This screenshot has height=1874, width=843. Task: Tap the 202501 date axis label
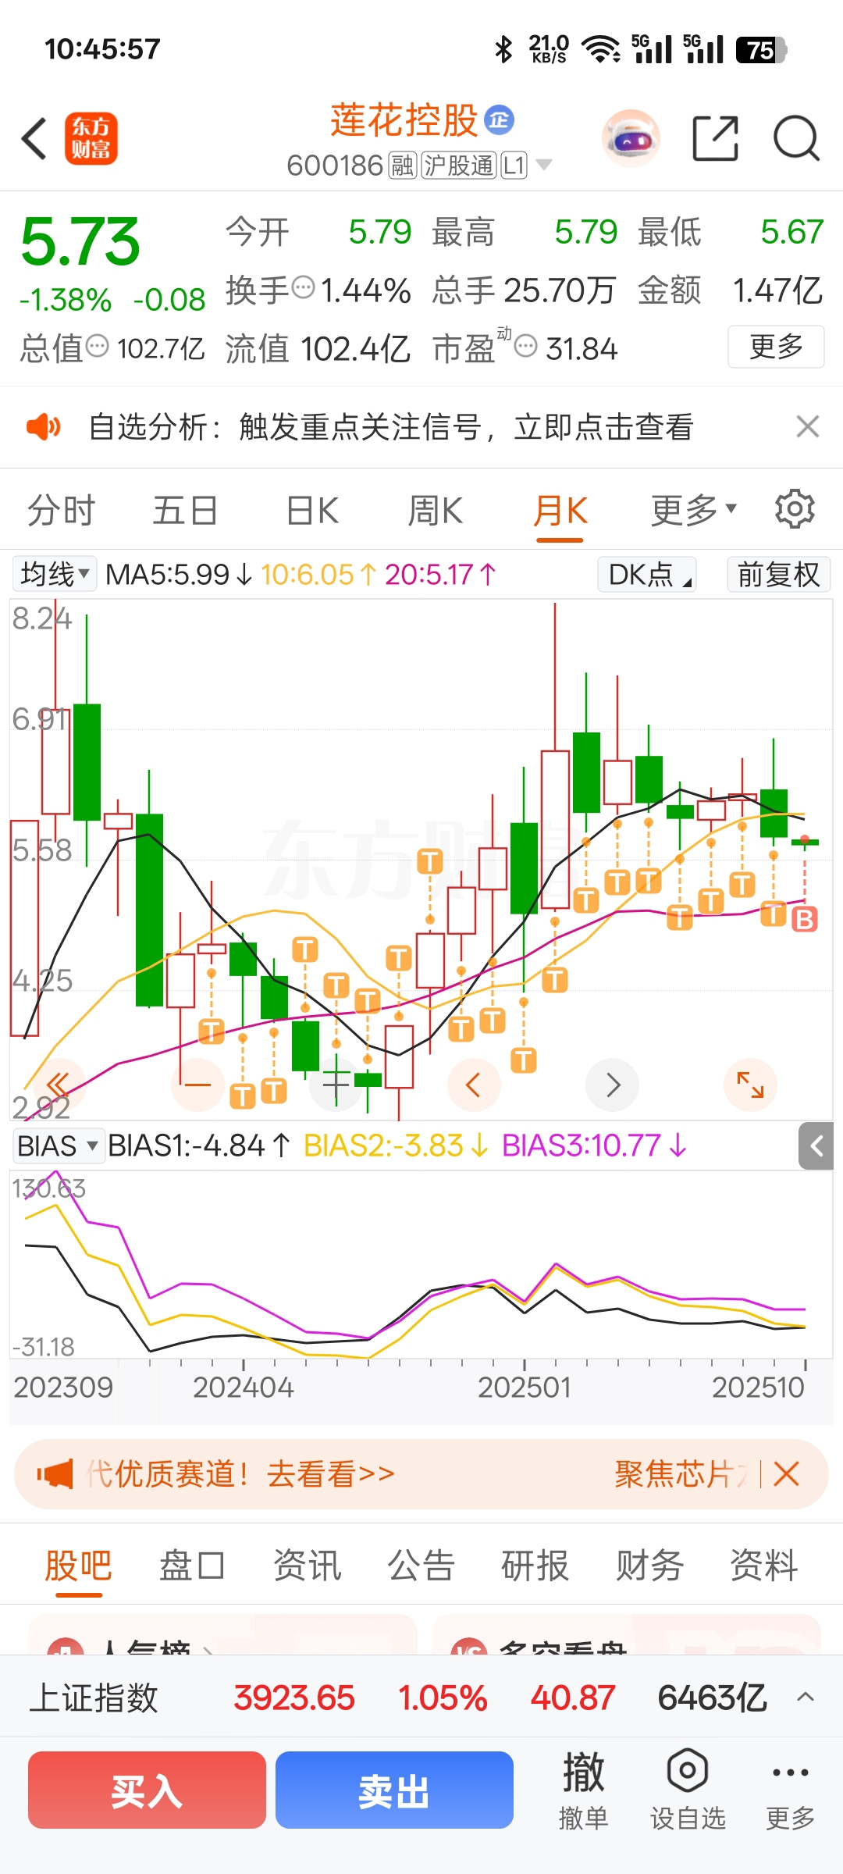point(525,1387)
